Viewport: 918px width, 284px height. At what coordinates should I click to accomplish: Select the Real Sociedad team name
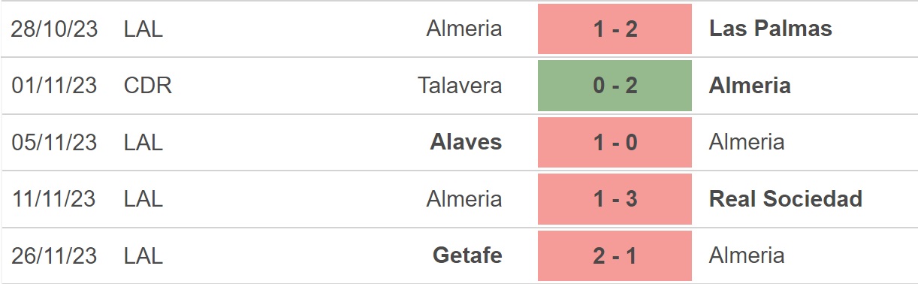click(785, 199)
